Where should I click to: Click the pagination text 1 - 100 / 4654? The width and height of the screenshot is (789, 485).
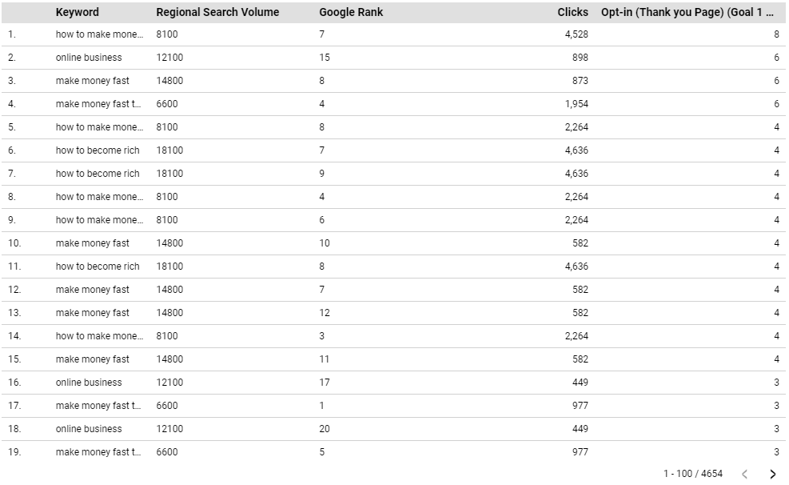pyautogui.click(x=692, y=474)
